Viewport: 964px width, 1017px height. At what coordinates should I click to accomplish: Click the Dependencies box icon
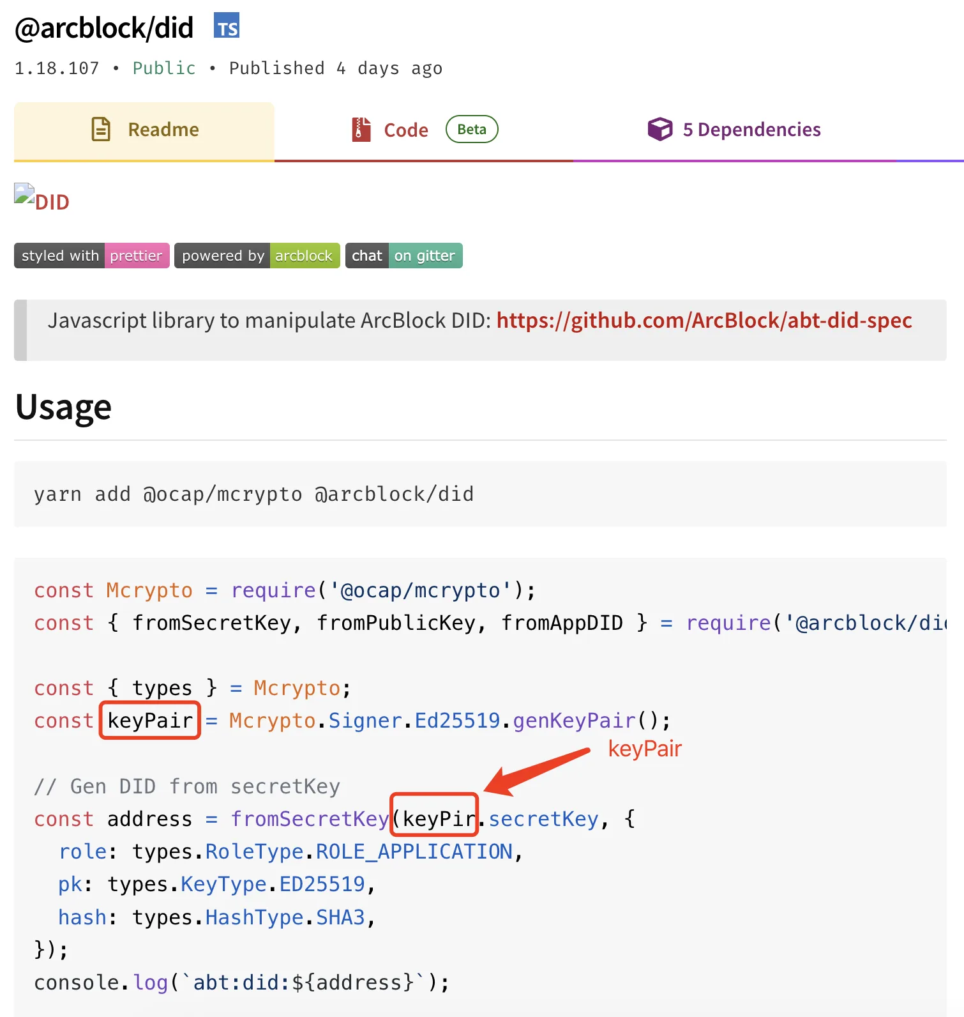pos(660,129)
